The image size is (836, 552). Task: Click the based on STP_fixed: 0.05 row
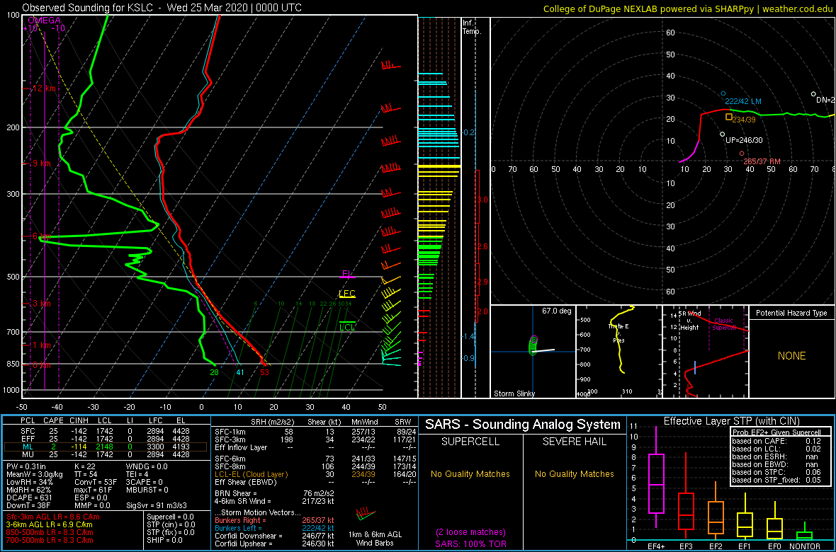pyautogui.click(x=776, y=481)
